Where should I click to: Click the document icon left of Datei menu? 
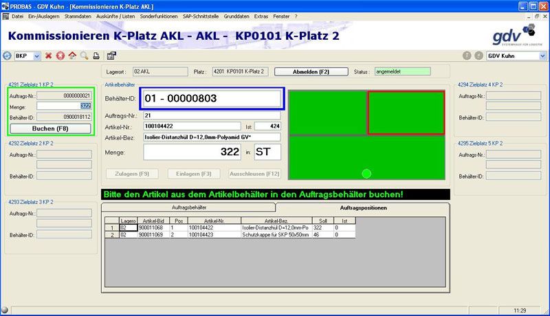click(x=5, y=16)
